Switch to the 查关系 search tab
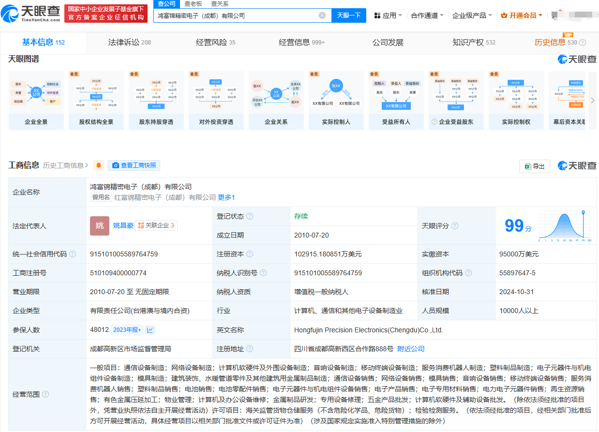The image size is (599, 432). [x=220, y=4]
